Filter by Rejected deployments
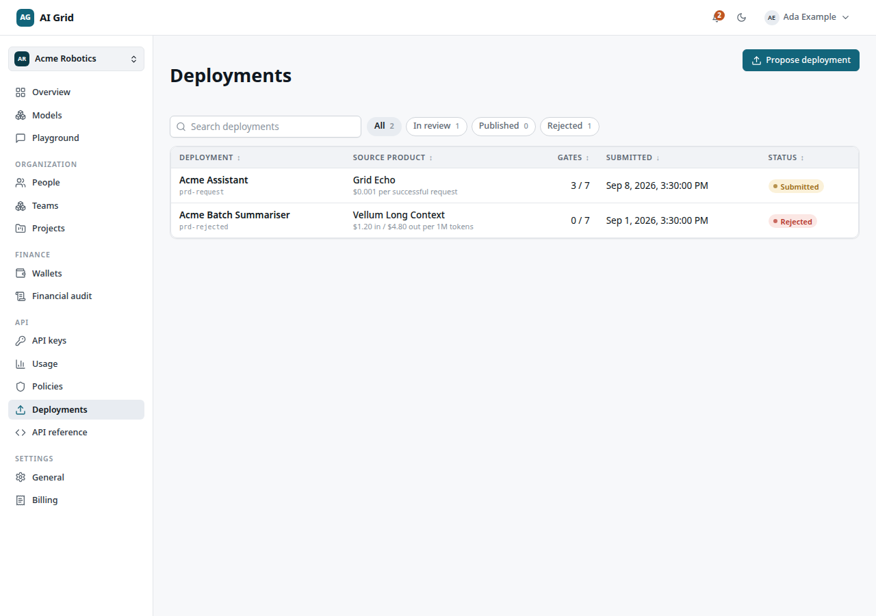 pyautogui.click(x=569, y=127)
